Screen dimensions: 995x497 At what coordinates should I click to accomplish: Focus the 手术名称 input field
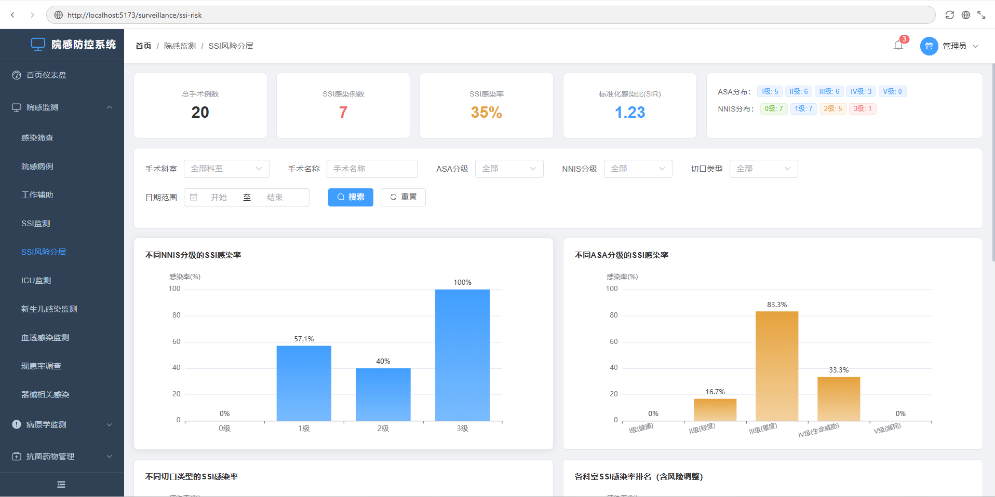[x=372, y=169]
